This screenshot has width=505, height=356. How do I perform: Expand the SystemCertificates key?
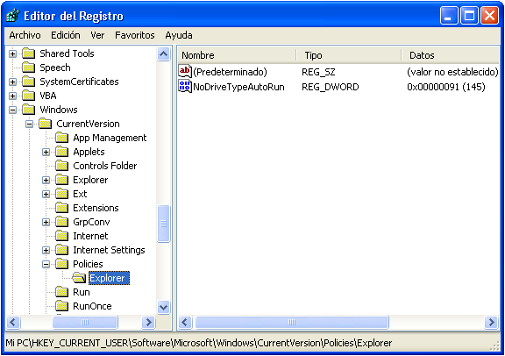coord(12,82)
